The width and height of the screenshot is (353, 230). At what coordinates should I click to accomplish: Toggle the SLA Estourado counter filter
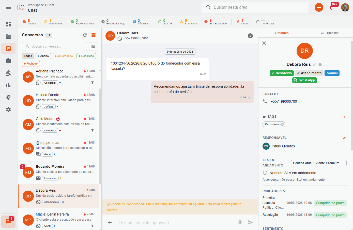click(215, 22)
